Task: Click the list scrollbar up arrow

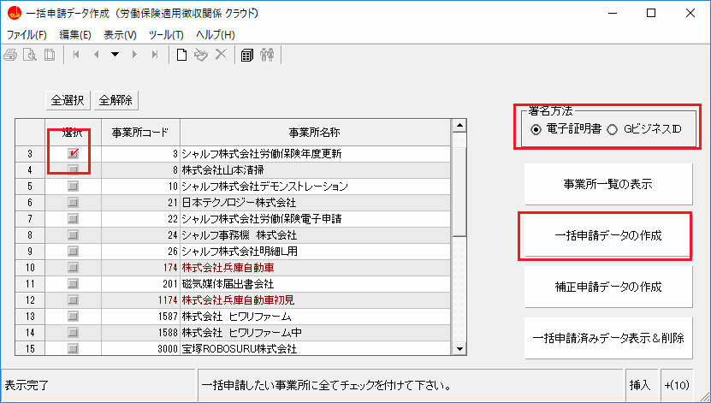Action: click(459, 126)
